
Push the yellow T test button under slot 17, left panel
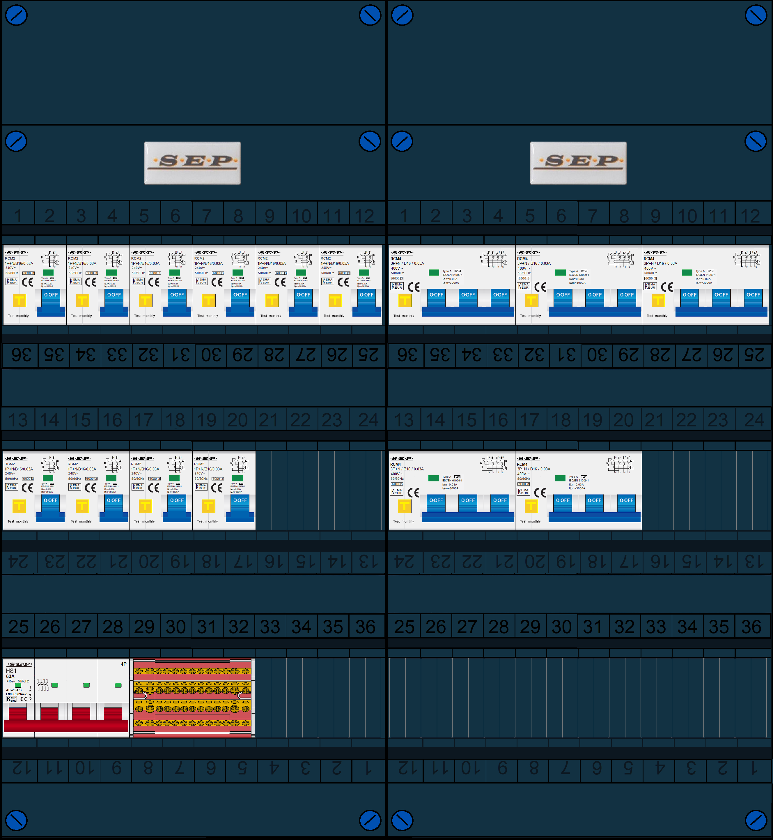pos(145,506)
